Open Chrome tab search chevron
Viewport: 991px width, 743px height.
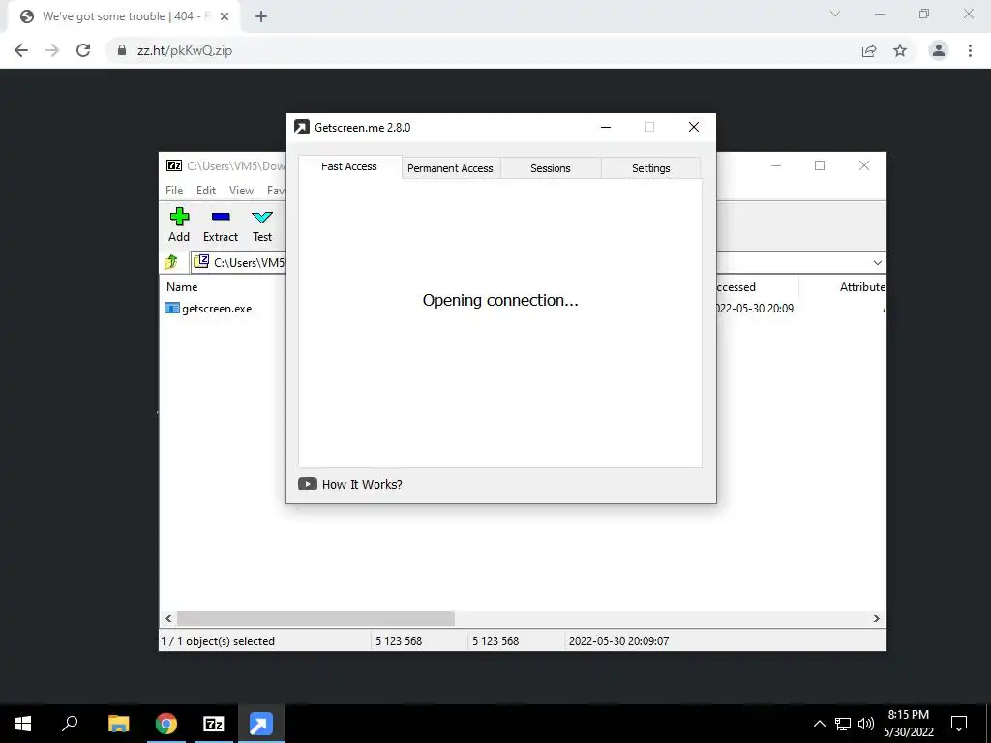point(835,14)
